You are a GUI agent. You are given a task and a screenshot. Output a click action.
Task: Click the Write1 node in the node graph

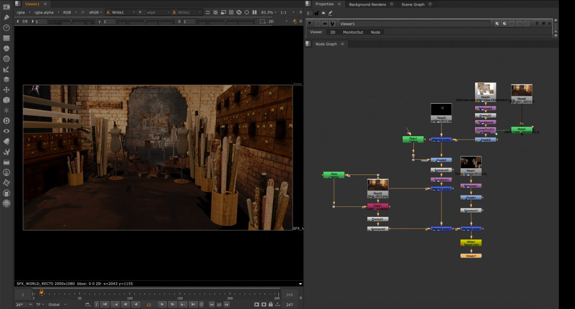471,243
